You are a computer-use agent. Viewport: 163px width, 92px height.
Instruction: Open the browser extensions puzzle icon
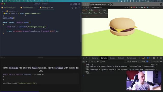click(153, 7)
